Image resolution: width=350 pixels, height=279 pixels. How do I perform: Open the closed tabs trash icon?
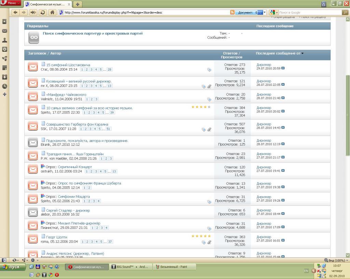pos(324,4)
